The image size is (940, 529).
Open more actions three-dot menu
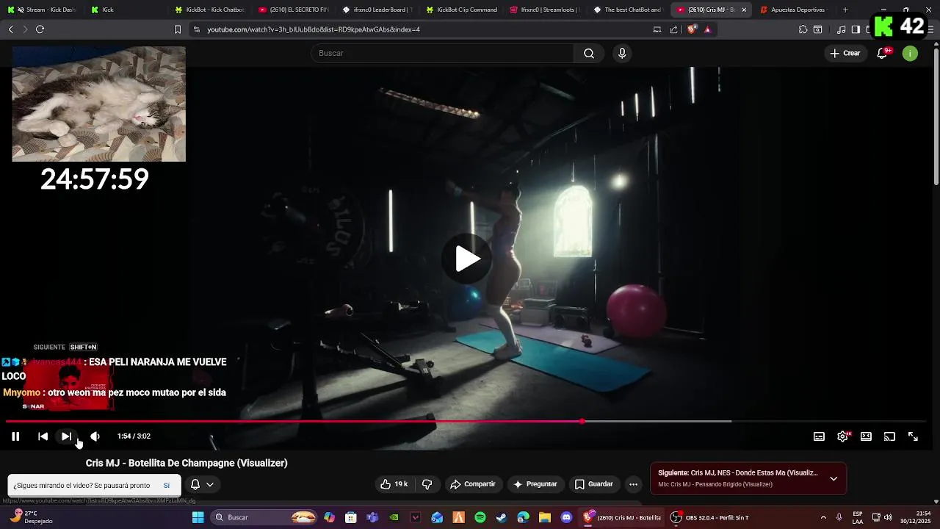633,484
